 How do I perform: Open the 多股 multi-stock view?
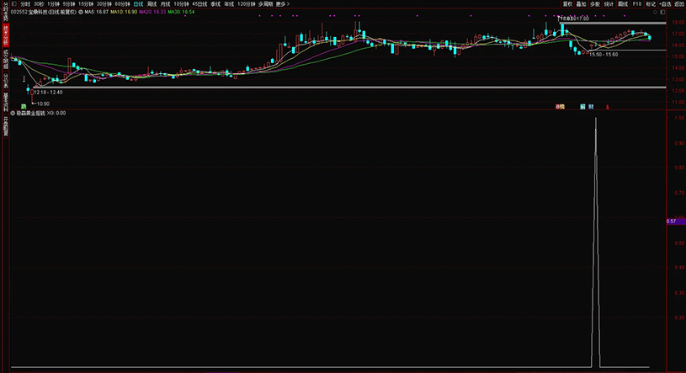click(595, 3)
